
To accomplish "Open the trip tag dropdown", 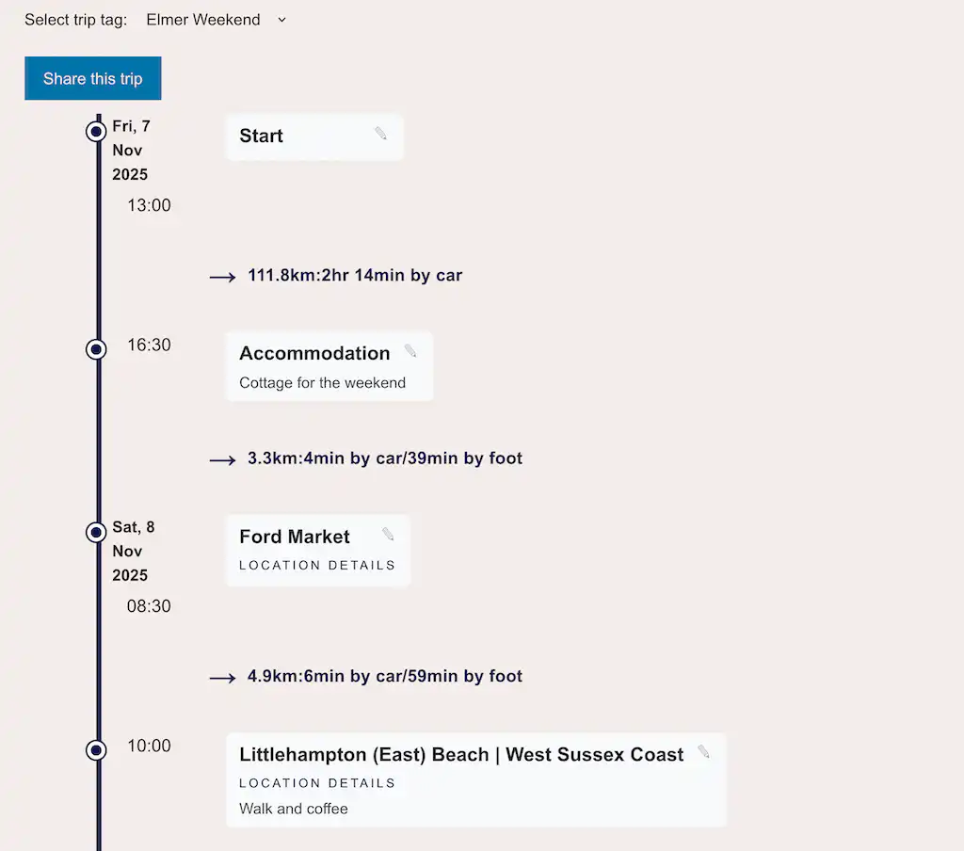I will click(203, 19).
